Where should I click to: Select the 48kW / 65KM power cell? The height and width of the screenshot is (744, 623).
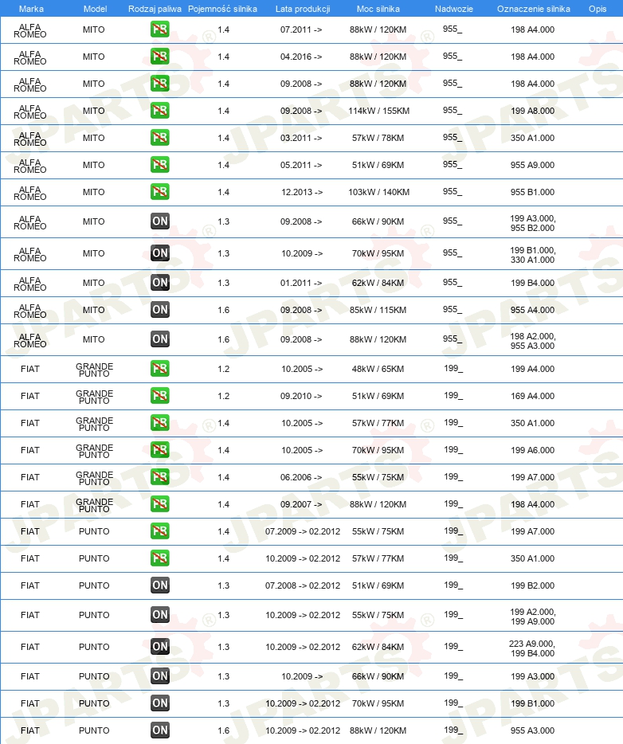[378, 369]
